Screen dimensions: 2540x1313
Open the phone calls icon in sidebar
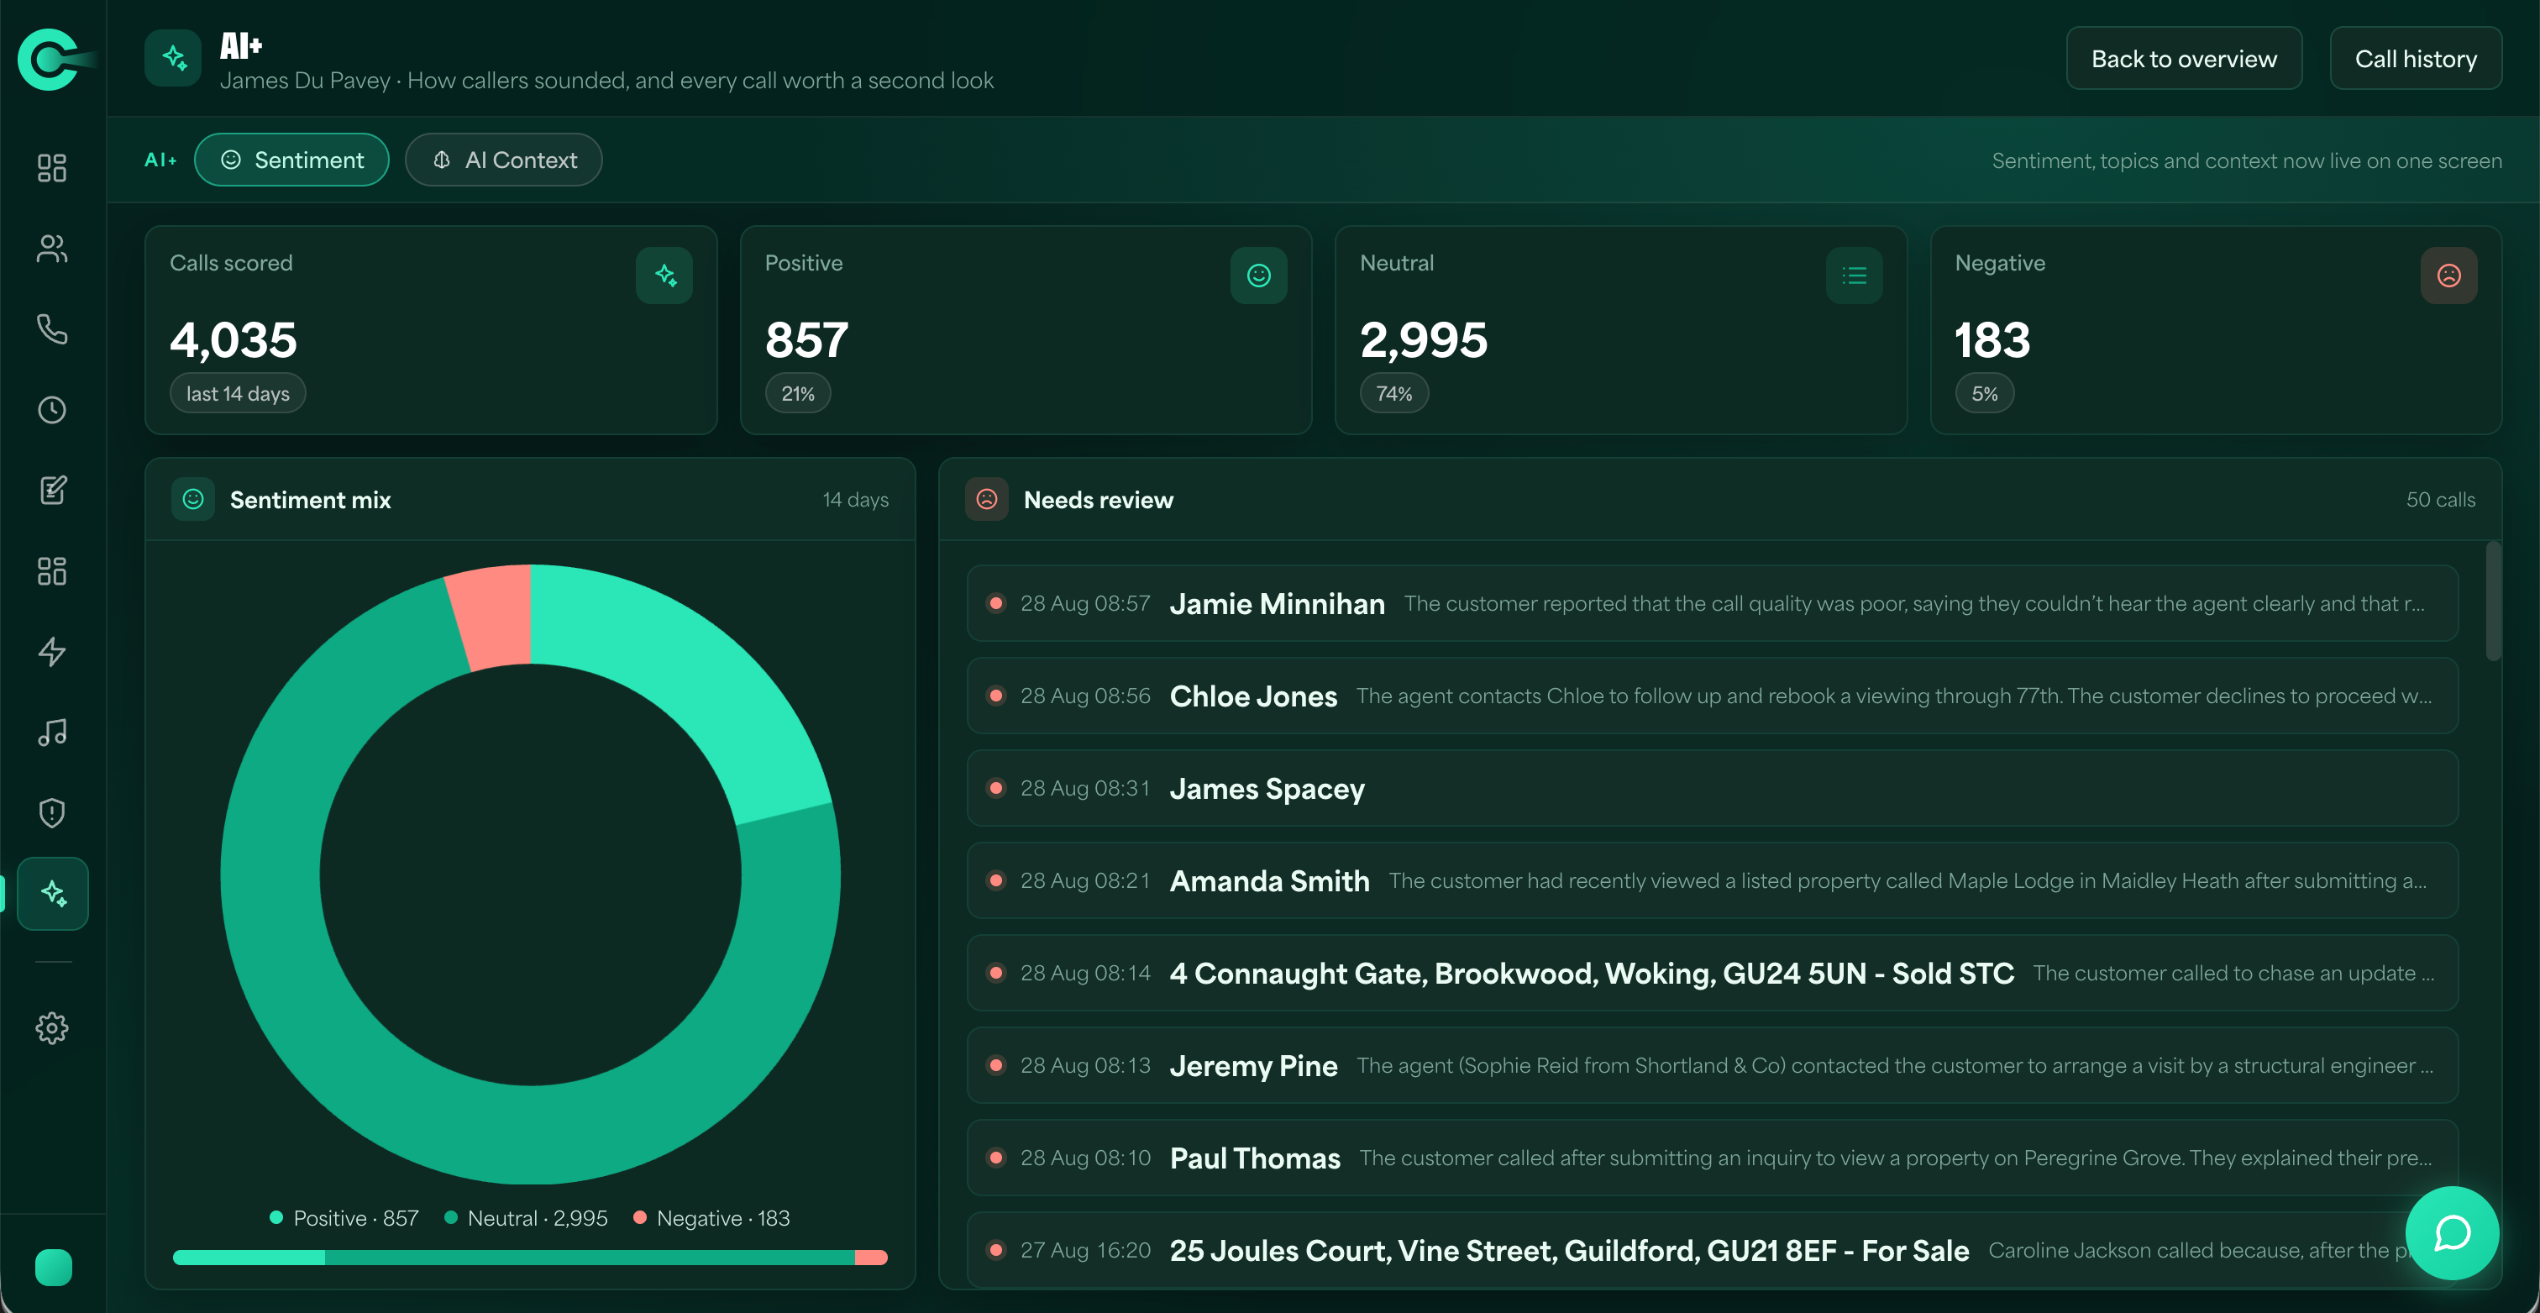coord(52,328)
